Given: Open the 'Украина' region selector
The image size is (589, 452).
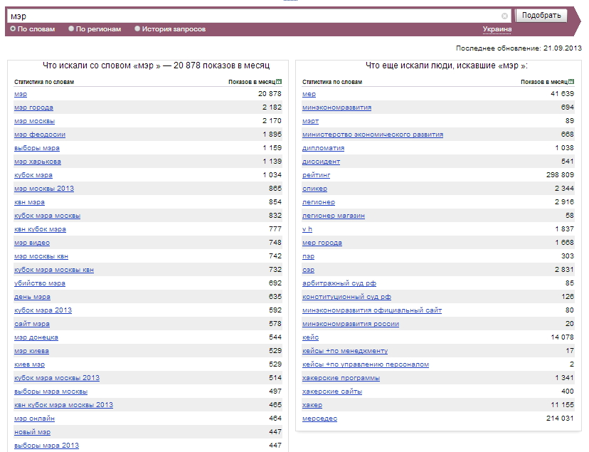Looking at the screenshot, I should pyautogui.click(x=497, y=29).
